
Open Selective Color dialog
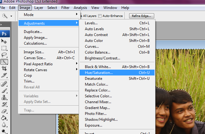click(117, 96)
